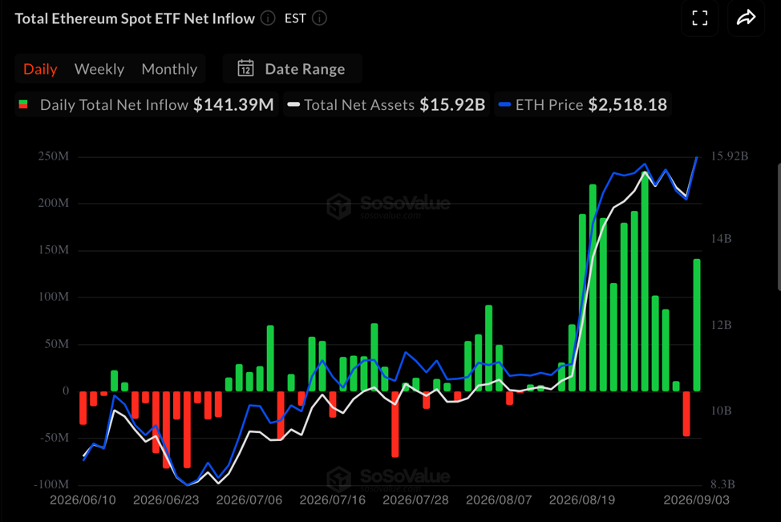The width and height of the screenshot is (781, 522).
Task: Click the EST timezone label
Action: 295,18
